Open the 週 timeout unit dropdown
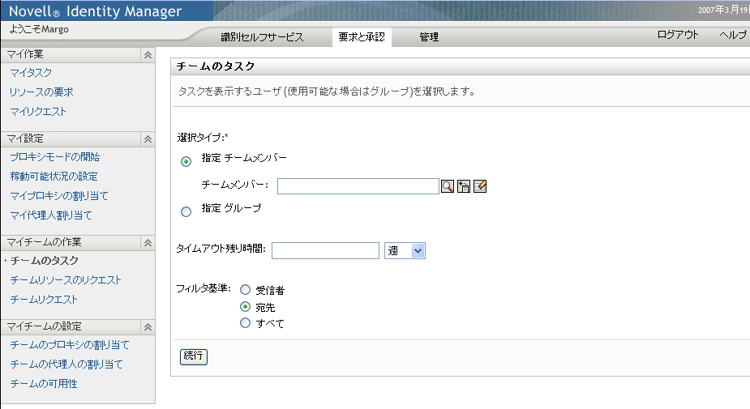Screen dimensions: 750x409 pyautogui.click(x=405, y=251)
